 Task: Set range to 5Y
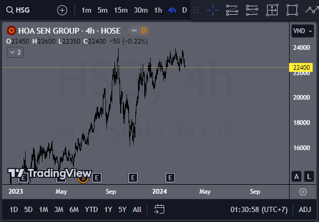(122, 209)
